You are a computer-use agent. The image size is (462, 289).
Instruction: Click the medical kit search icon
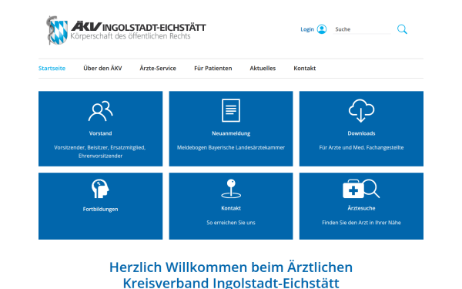[x=361, y=189]
